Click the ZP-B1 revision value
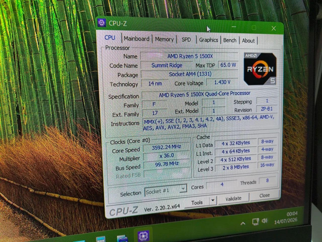322x242 pixels. coord(267,109)
